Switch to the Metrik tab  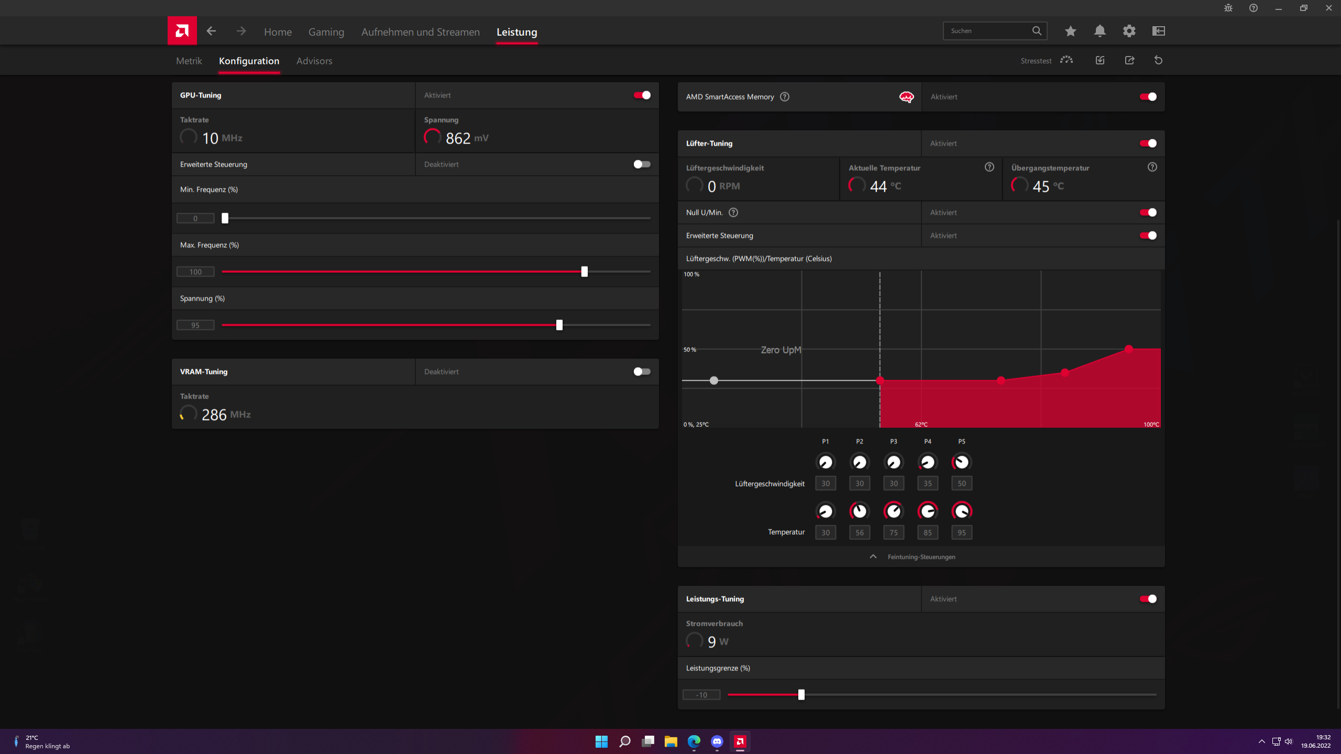click(x=189, y=61)
